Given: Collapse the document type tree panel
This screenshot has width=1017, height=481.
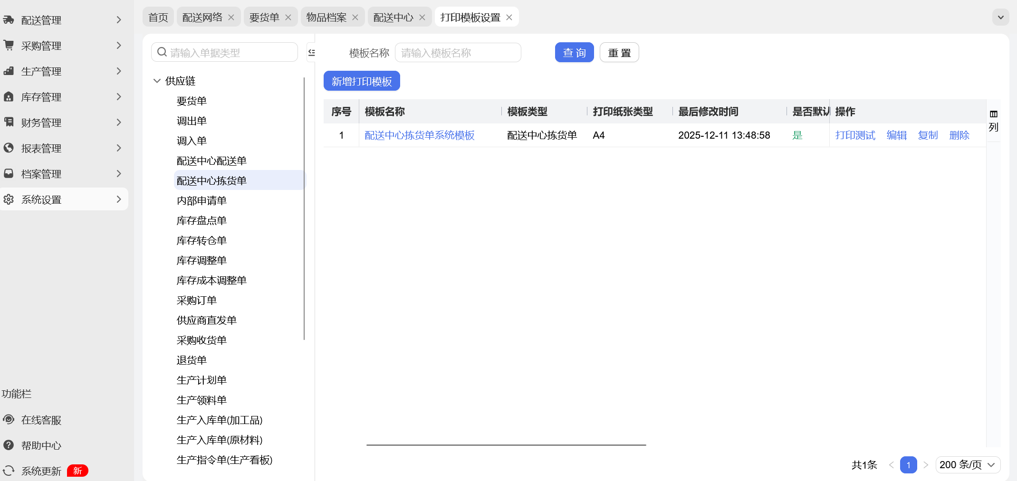Looking at the screenshot, I should [311, 53].
